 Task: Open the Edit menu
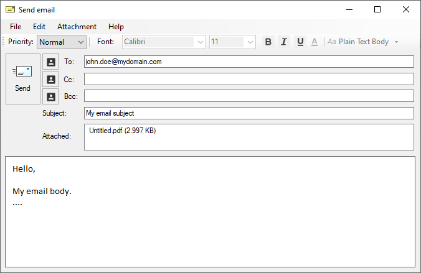click(39, 27)
